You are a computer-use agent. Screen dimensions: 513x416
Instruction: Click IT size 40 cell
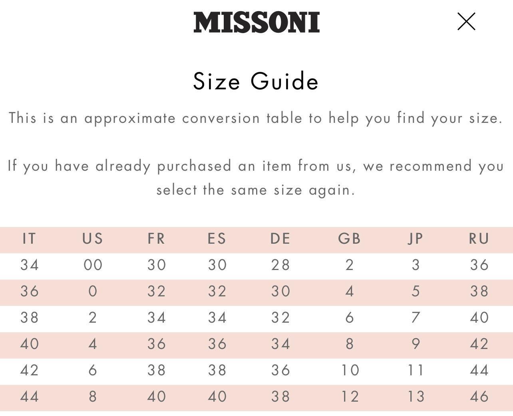[x=30, y=344]
